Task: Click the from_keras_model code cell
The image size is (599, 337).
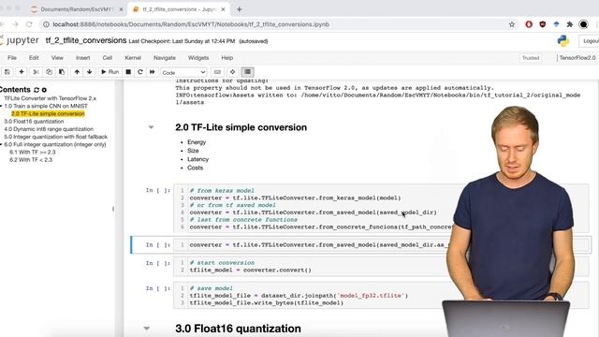Action: (381, 209)
